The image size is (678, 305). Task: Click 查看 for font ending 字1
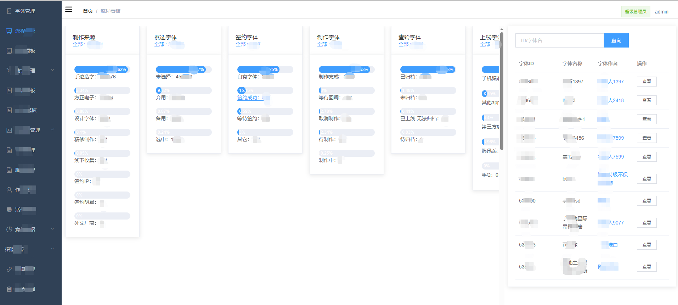646,119
